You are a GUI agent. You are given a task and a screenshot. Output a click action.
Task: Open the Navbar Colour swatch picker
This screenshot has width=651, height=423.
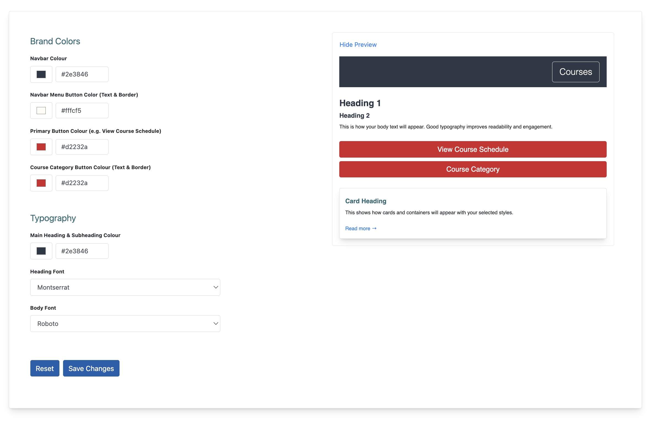point(41,74)
